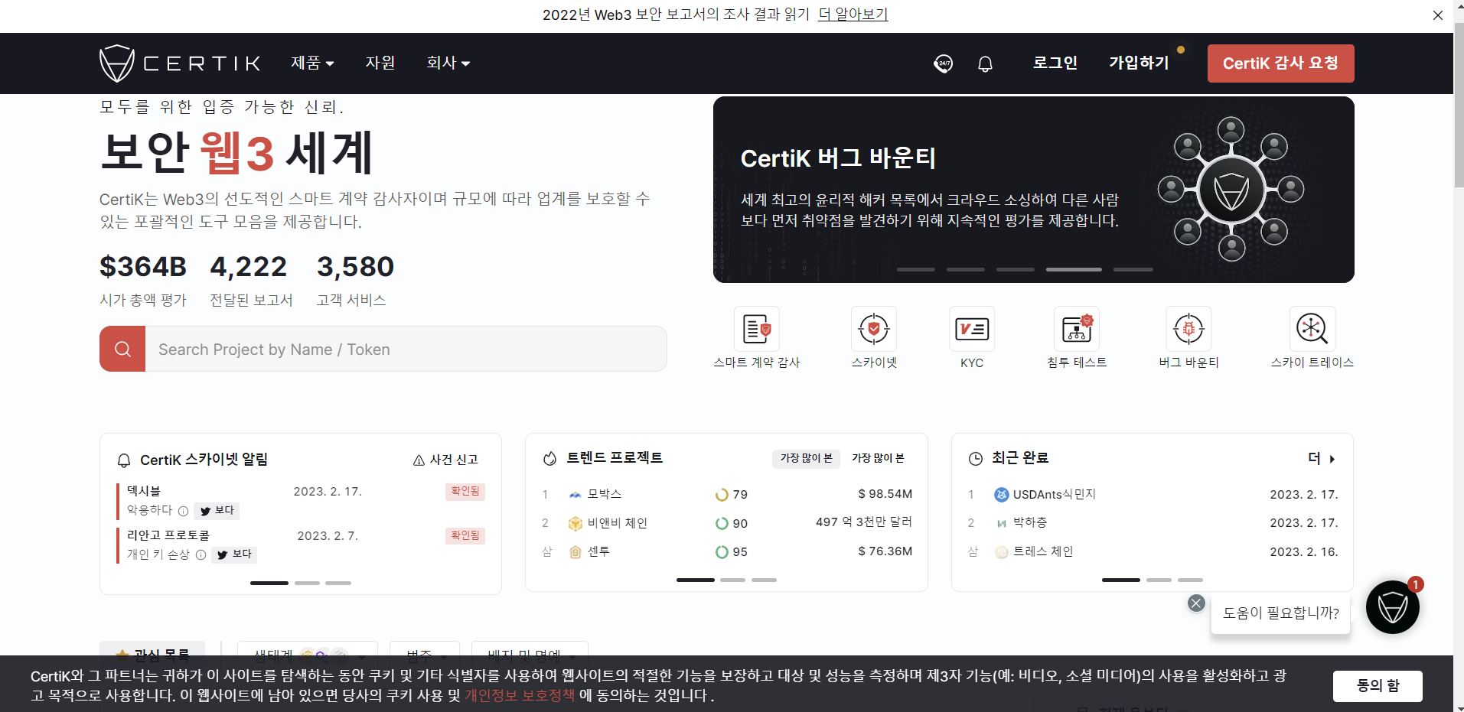This screenshot has height=712, width=1464.
Task: Click the Twitter 보다 link for 리안고 프로토콜
Action: coord(234,554)
